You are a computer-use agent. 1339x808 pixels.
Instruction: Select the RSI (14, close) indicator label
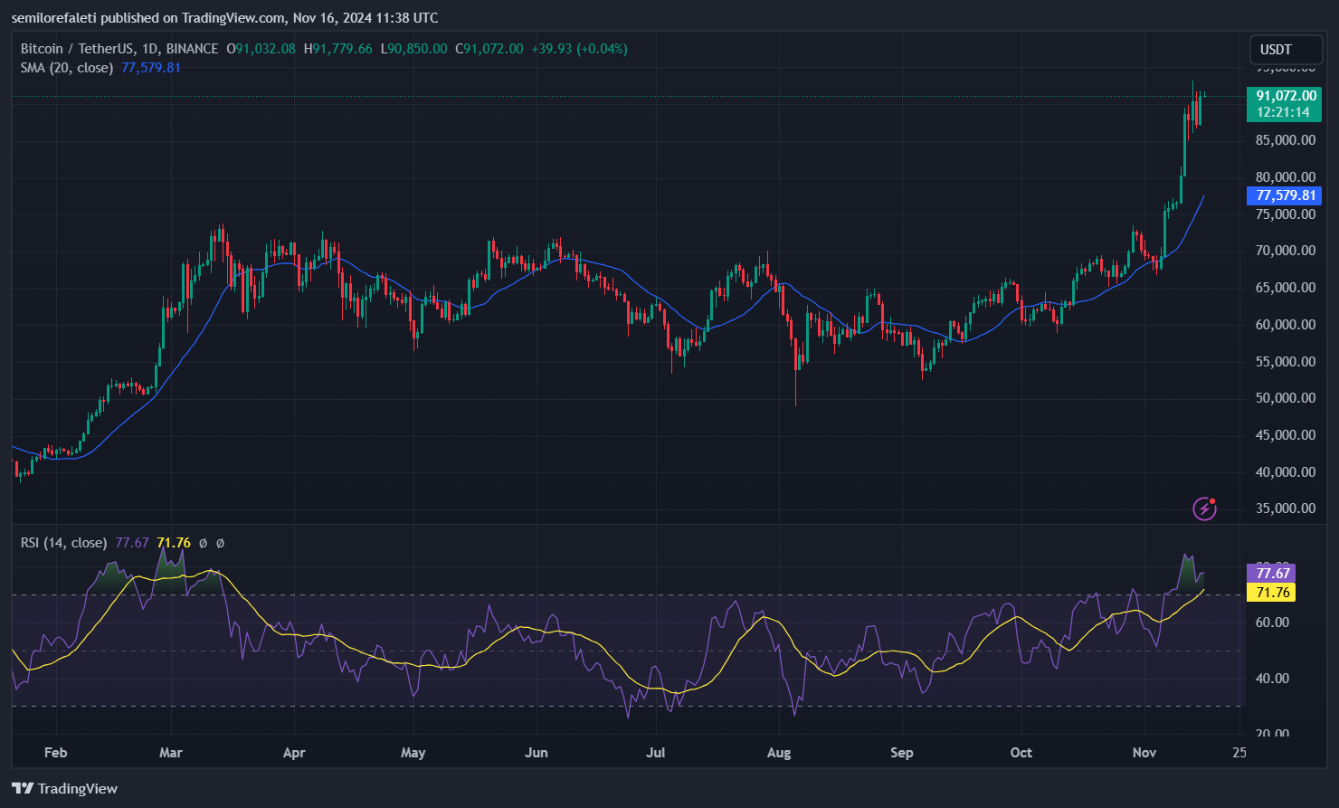64,543
